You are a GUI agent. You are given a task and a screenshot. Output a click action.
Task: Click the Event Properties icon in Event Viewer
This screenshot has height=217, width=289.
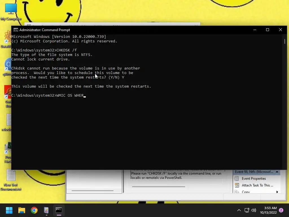click(237, 179)
